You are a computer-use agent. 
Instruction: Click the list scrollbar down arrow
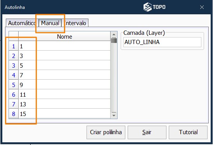(x=114, y=115)
